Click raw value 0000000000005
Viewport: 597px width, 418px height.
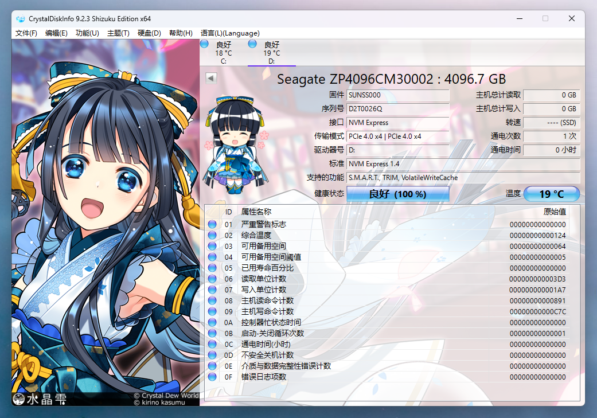537,257
